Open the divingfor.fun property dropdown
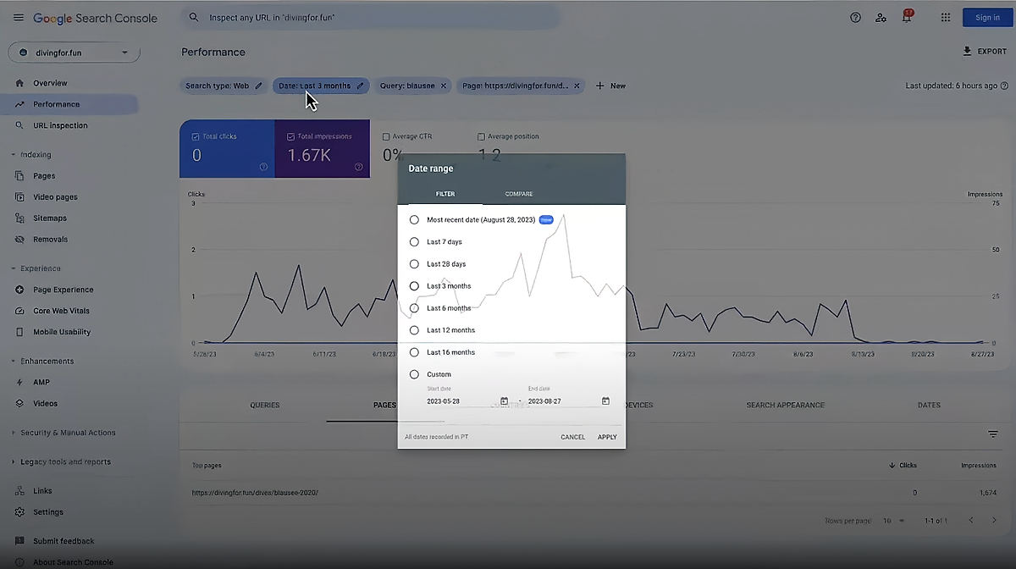This screenshot has width=1016, height=569. click(x=74, y=52)
